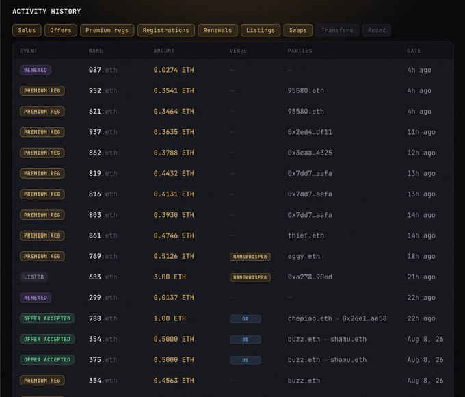The image size is (465, 397).
Task: Click the 0.4746 ETH amount
Action: click(174, 235)
